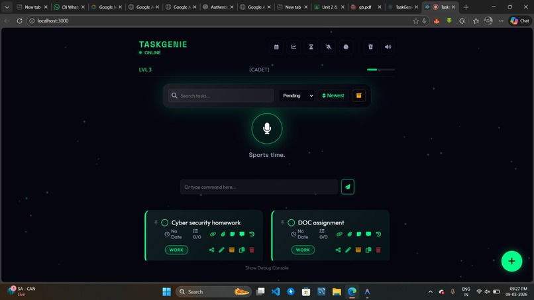This screenshot has height=300, width=534.
Task: Click the subtask 0/0 counter on DOC assignment
Action: click(x=323, y=234)
